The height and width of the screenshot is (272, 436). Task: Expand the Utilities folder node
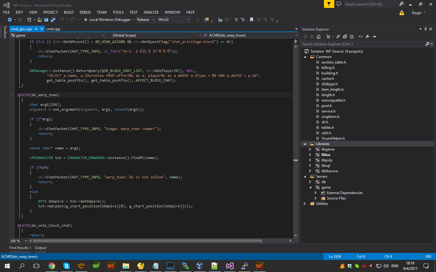(x=305, y=204)
